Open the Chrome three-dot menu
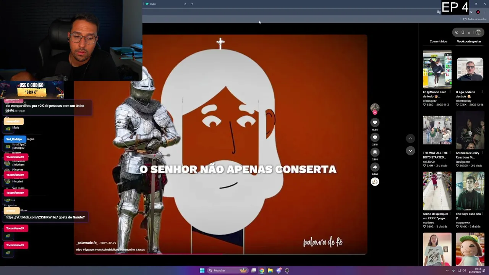 [484, 12]
